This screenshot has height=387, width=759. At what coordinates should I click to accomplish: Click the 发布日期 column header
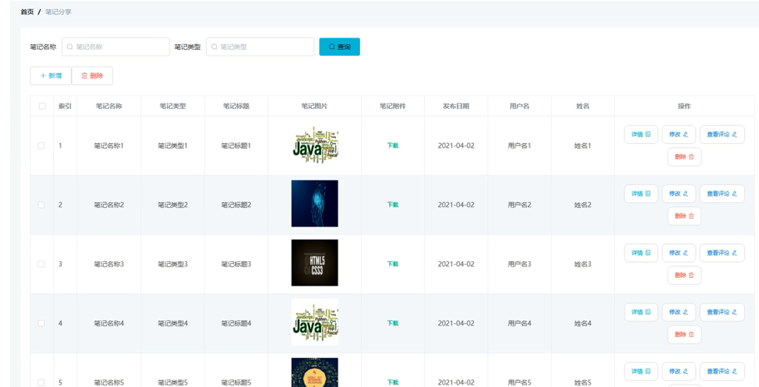tap(456, 106)
